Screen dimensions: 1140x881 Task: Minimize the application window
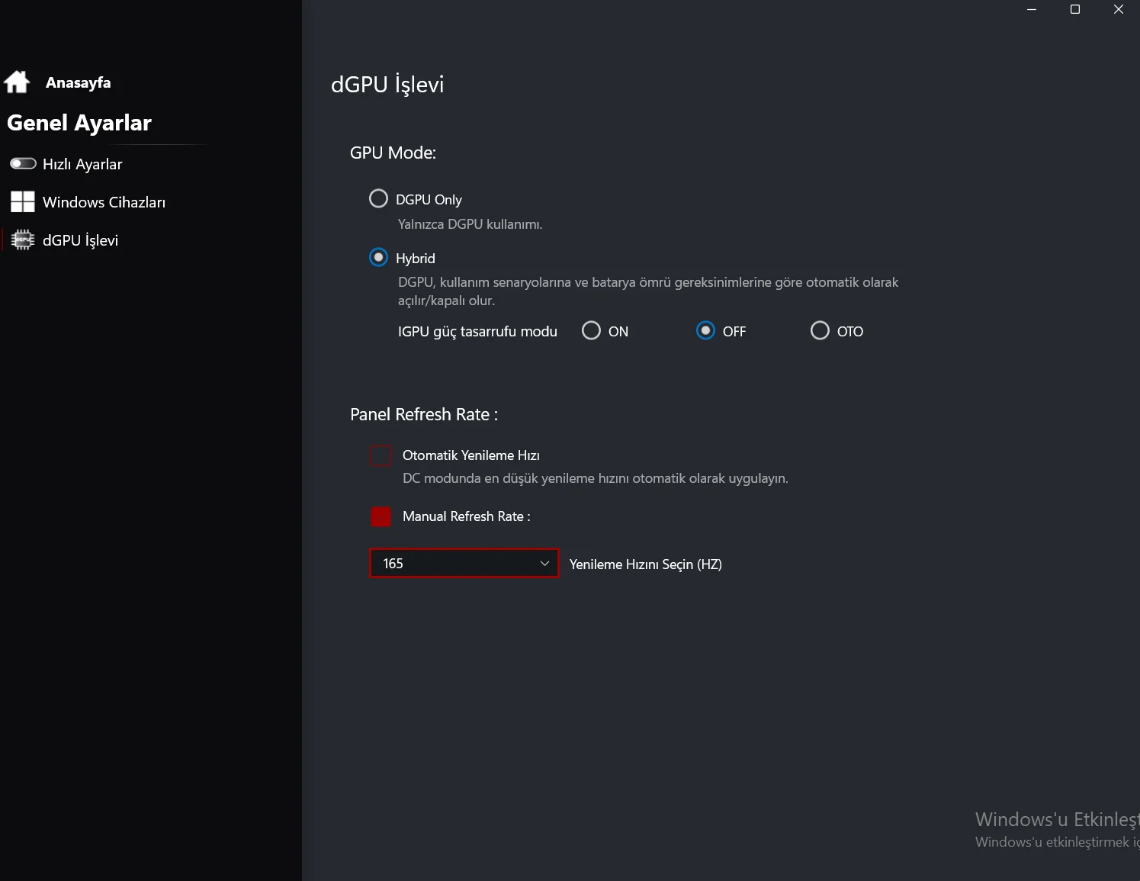click(x=1032, y=9)
